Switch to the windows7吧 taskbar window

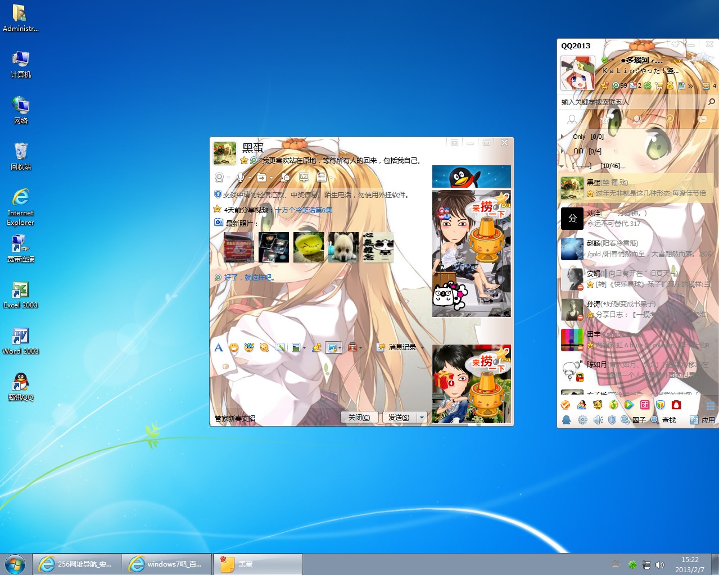tap(167, 564)
